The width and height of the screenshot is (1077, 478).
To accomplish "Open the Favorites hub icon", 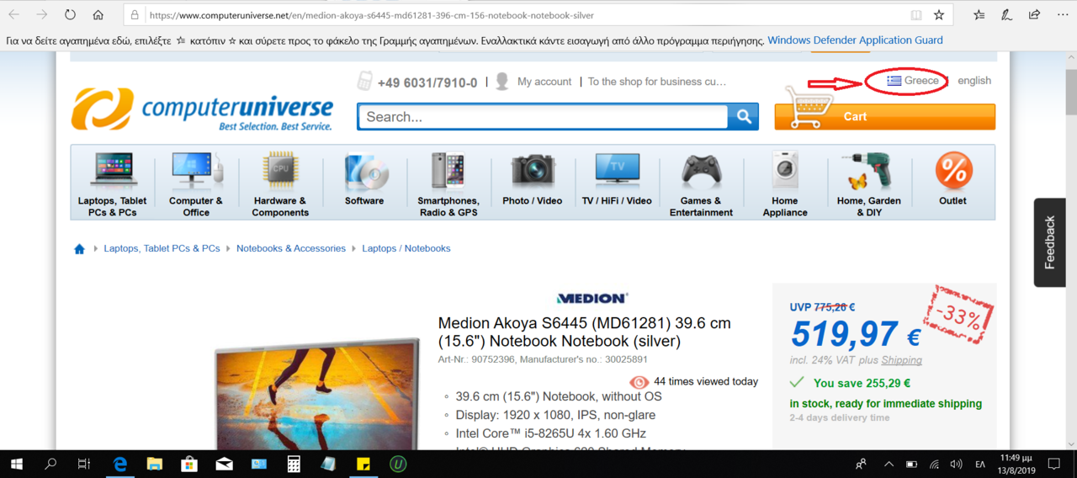I will pyautogui.click(x=979, y=15).
